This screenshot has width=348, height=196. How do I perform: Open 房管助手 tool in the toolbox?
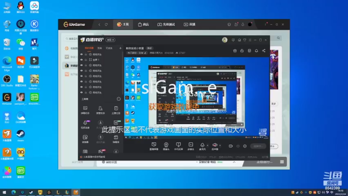pos(100,110)
